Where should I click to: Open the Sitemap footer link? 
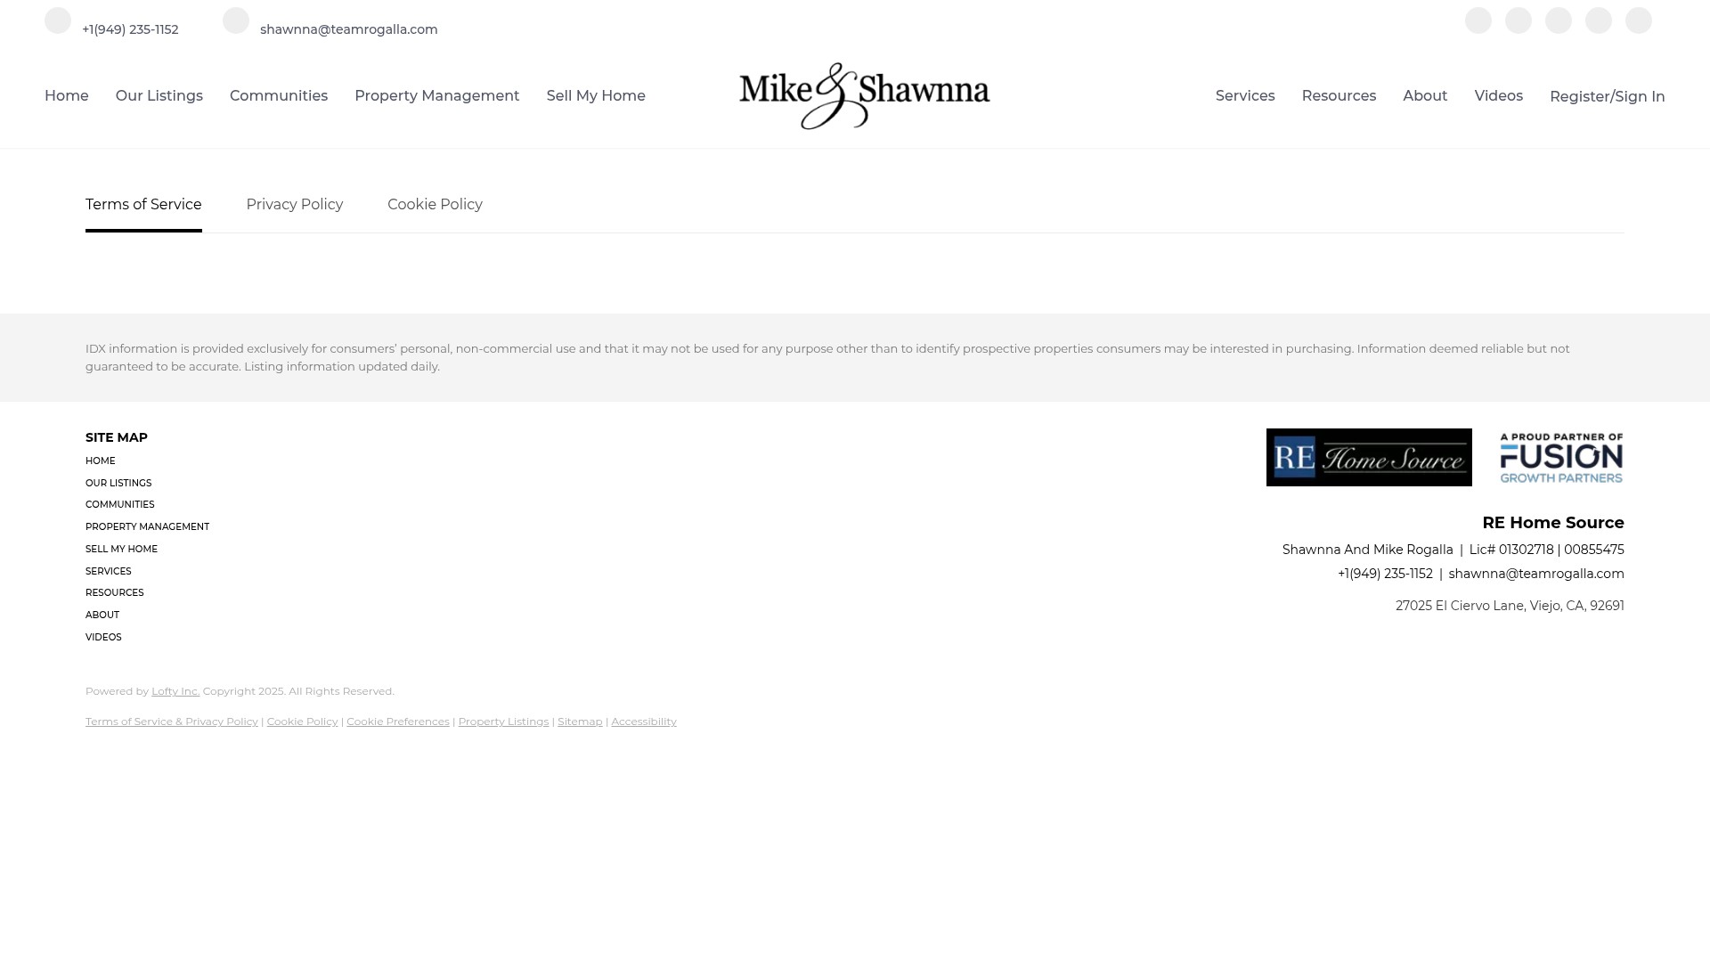580,721
